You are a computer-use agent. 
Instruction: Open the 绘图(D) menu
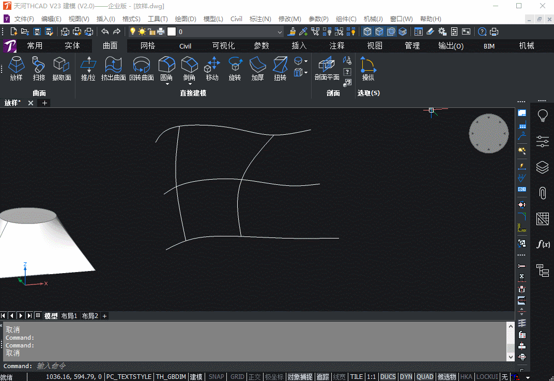point(186,19)
